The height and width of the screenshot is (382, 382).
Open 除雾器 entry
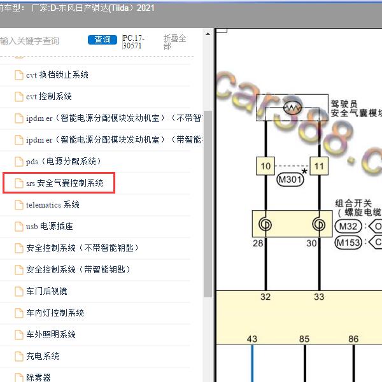38,378
